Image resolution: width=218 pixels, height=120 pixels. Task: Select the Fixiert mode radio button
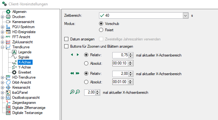click(101, 30)
